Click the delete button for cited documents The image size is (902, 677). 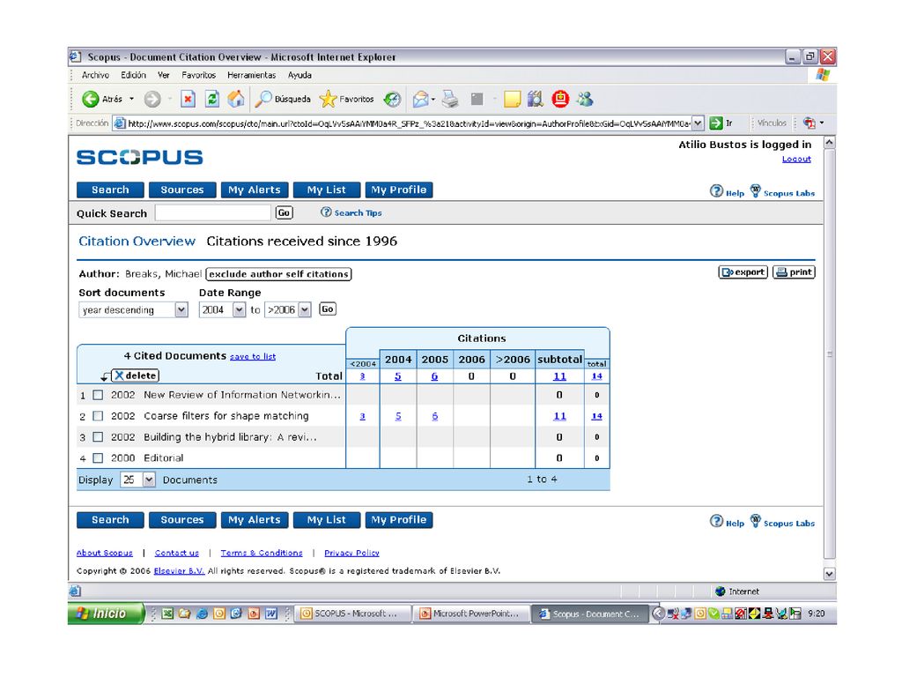[135, 376]
